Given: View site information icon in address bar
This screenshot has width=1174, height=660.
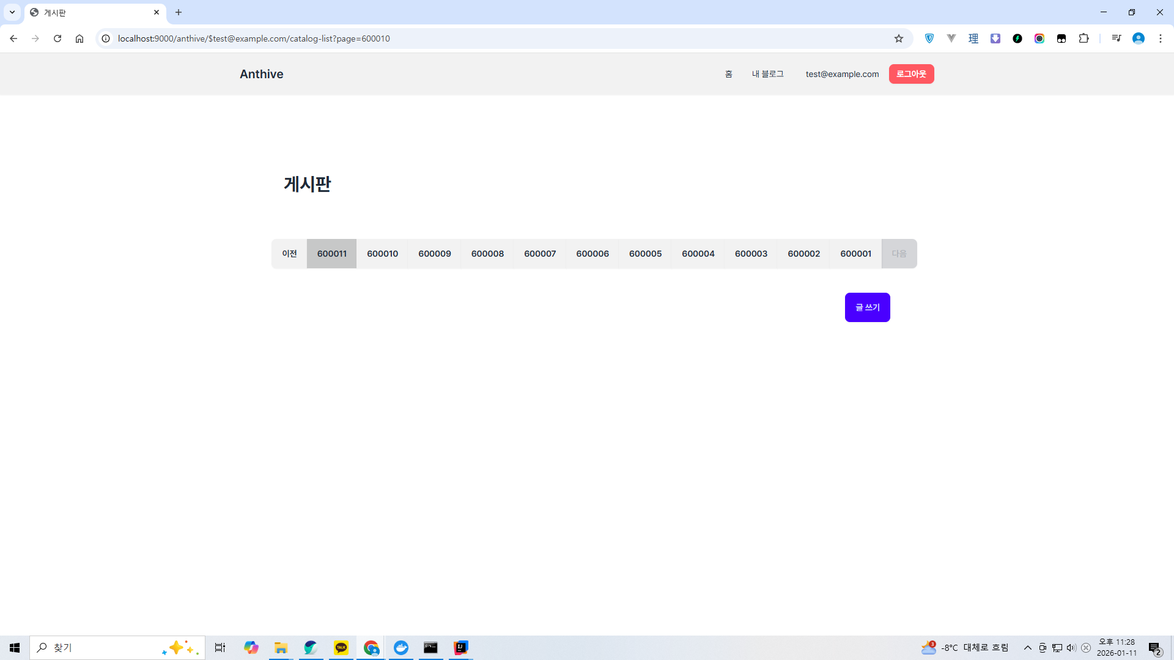Looking at the screenshot, I should coord(106,38).
